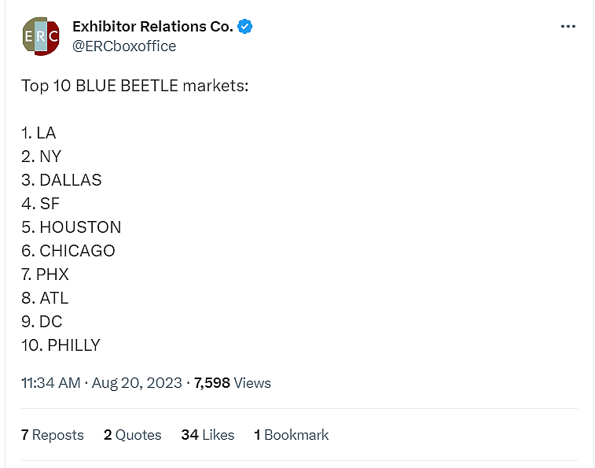
Task: Click the Aug 20, 2023 date
Action: click(137, 383)
